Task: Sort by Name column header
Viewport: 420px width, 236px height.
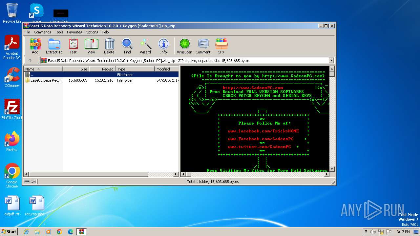Action: 43,69
